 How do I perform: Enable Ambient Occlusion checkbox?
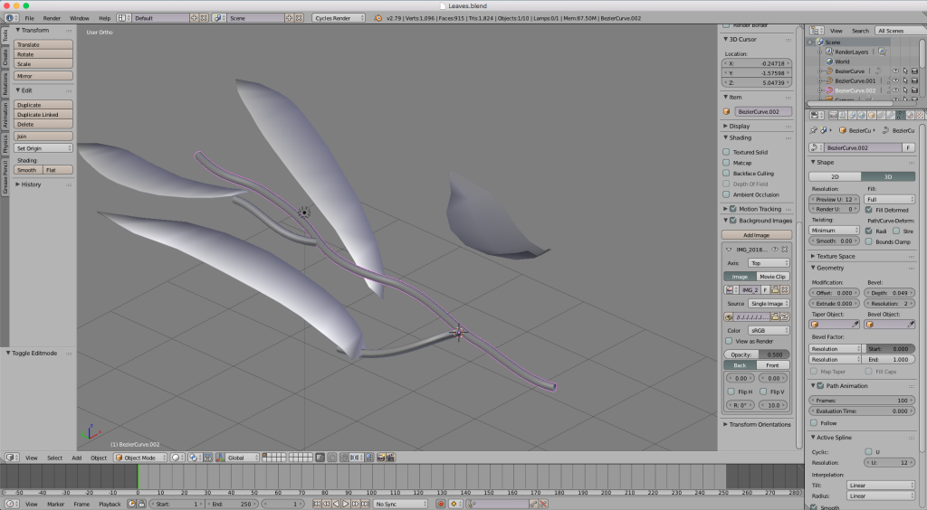(x=726, y=194)
